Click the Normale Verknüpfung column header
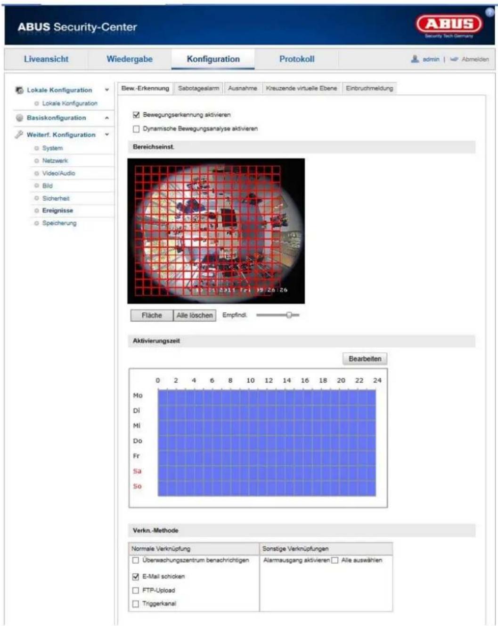Viewport: 498px width, 626px height. click(194, 549)
